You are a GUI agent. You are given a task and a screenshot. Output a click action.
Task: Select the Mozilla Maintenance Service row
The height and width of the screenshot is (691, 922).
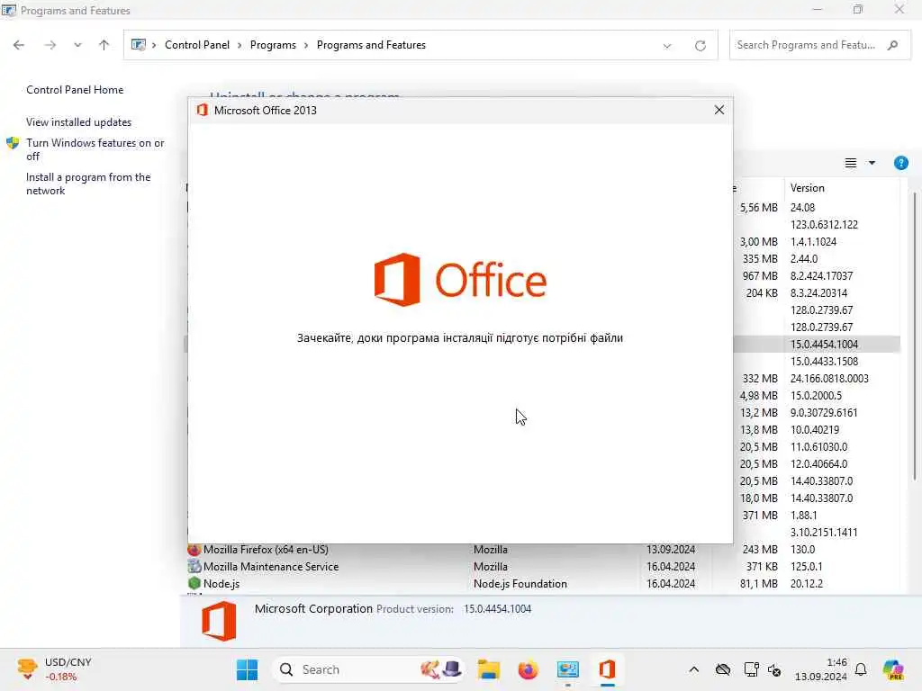click(543, 567)
